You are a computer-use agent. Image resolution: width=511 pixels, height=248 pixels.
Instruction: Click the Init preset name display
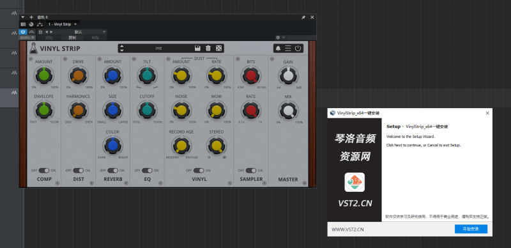point(158,49)
